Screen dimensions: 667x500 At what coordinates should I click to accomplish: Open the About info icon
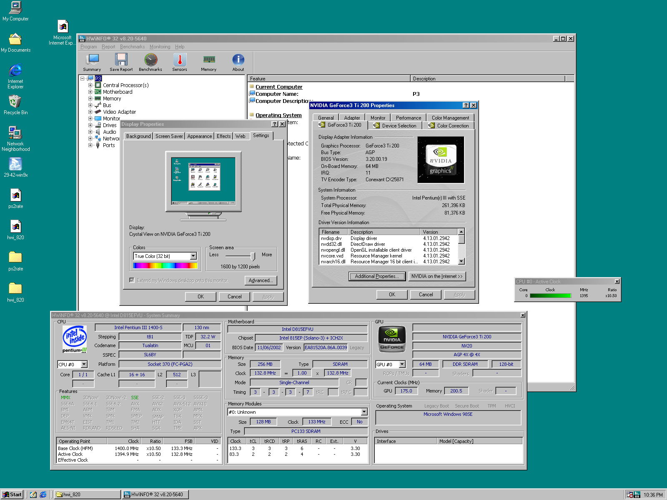pyautogui.click(x=238, y=62)
